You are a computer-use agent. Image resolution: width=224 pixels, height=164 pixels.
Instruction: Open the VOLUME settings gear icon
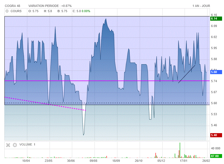[x=15, y=145]
